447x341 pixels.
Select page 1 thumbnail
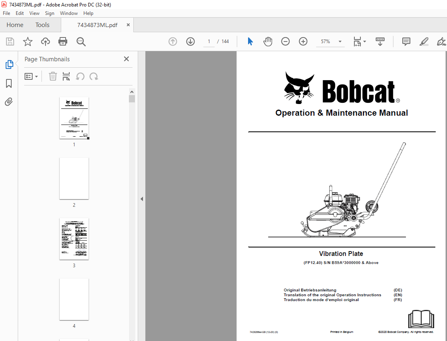(74, 118)
